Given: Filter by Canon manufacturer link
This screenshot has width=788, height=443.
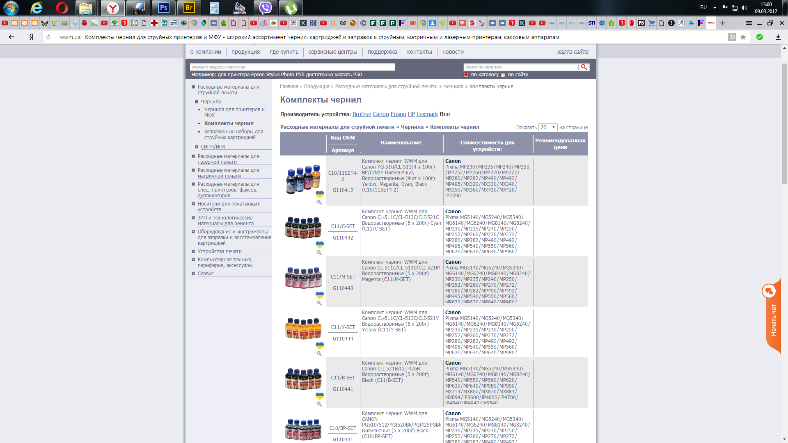Looking at the screenshot, I should pos(381,114).
